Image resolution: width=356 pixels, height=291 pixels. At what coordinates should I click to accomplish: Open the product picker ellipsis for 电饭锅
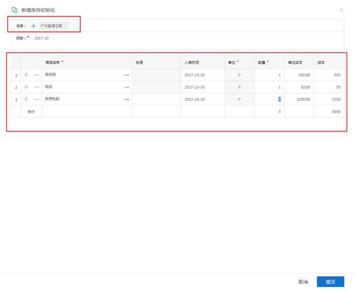[x=126, y=75]
